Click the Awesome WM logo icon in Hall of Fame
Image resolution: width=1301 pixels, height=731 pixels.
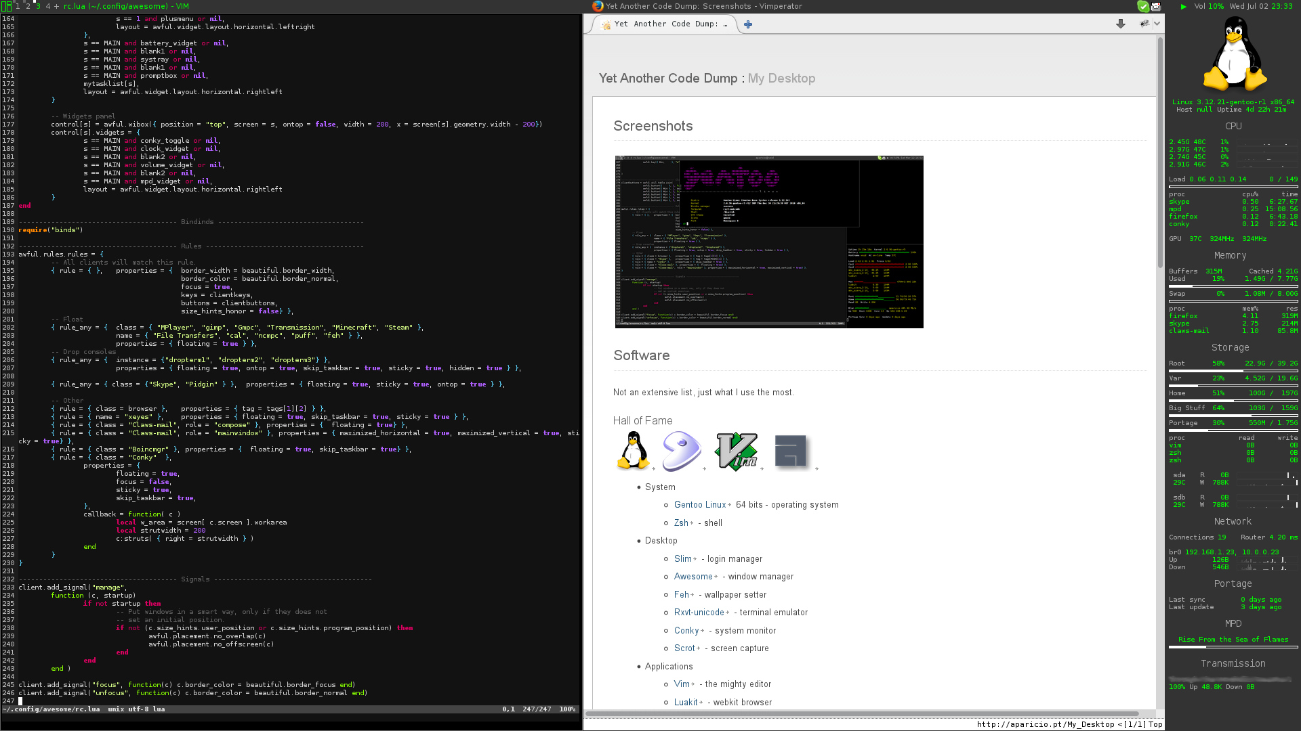[790, 451]
